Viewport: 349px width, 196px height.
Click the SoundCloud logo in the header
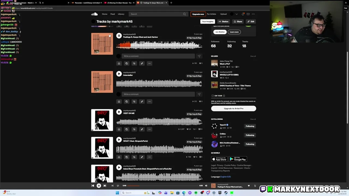pos(94,14)
